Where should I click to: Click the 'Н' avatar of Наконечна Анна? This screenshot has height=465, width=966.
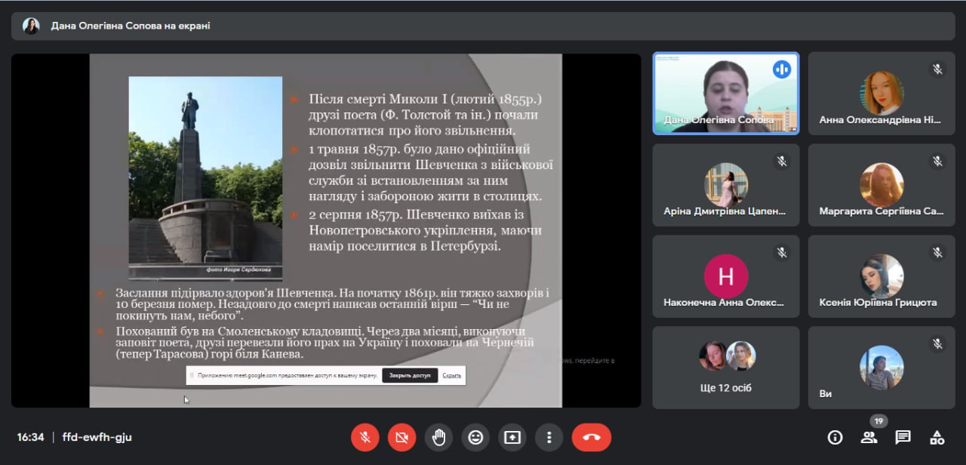[x=726, y=276]
